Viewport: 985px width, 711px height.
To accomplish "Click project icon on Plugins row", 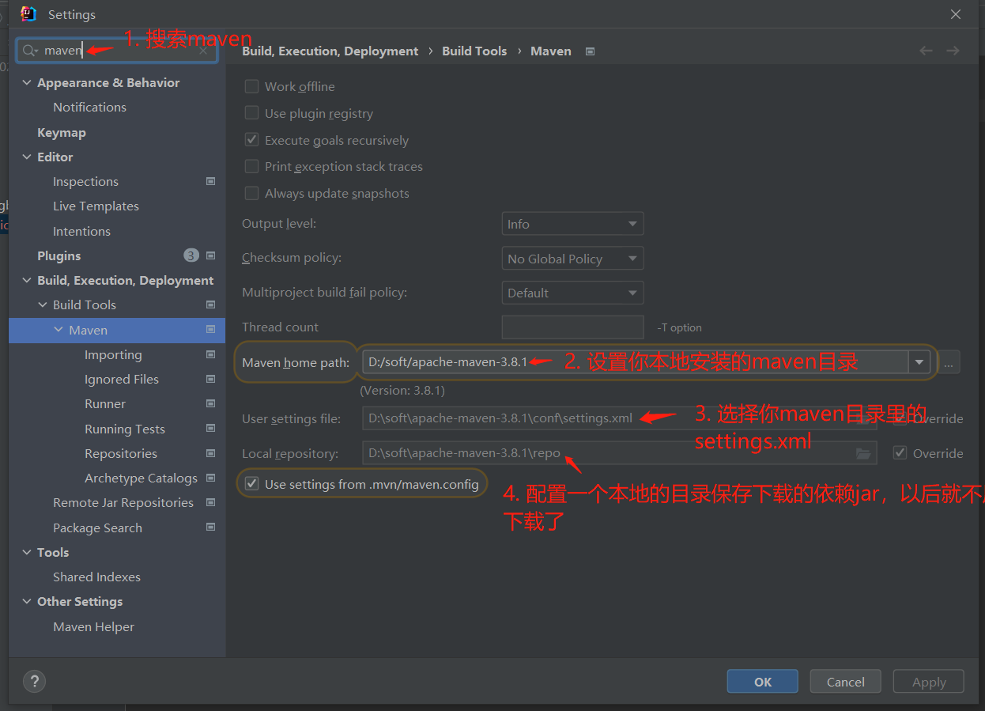I will tap(210, 255).
